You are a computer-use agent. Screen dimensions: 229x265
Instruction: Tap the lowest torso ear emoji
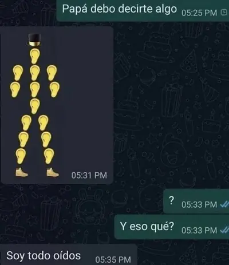pos(35,106)
